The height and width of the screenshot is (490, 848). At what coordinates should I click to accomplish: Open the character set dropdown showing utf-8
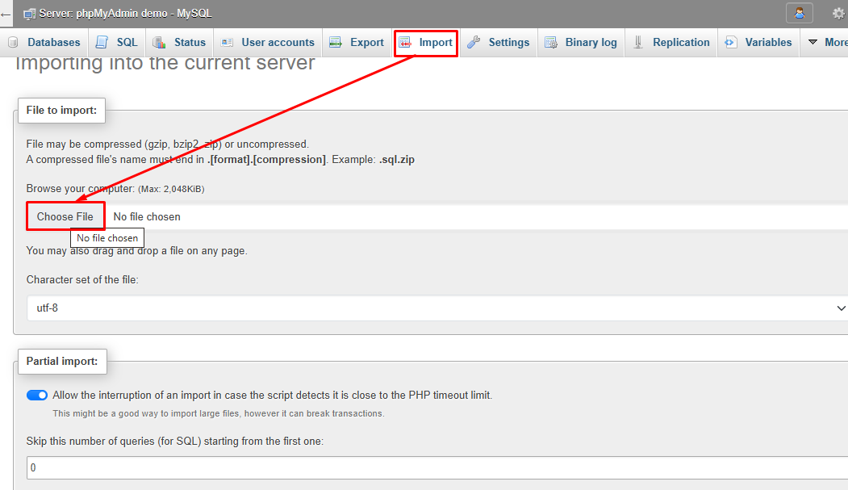(437, 308)
